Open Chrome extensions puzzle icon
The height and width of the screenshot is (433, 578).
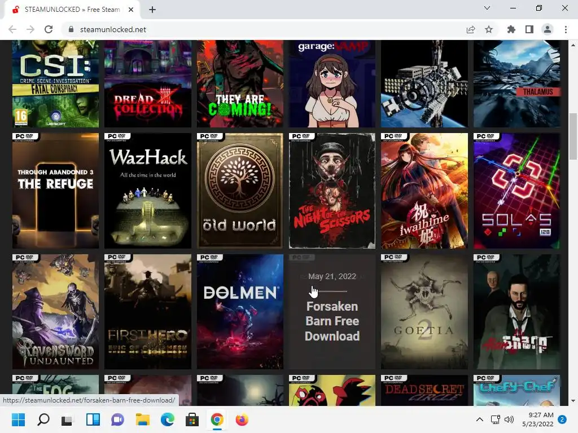pyautogui.click(x=511, y=29)
